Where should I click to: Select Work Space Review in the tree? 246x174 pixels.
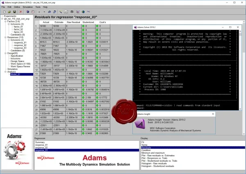(20, 66)
